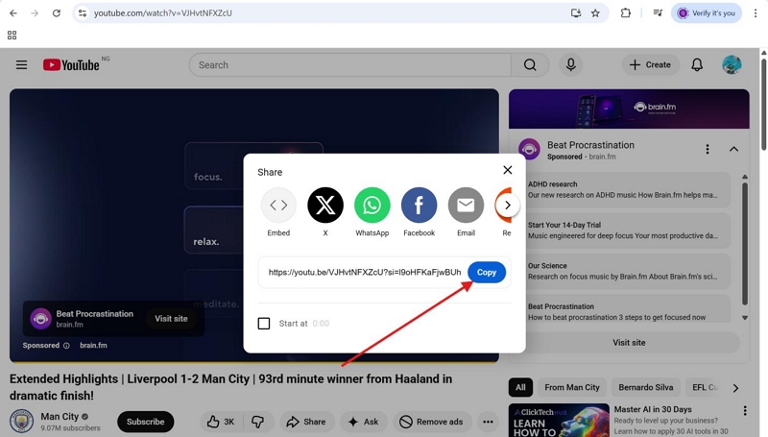
Task: Select the All filter chip
Action: coord(520,387)
